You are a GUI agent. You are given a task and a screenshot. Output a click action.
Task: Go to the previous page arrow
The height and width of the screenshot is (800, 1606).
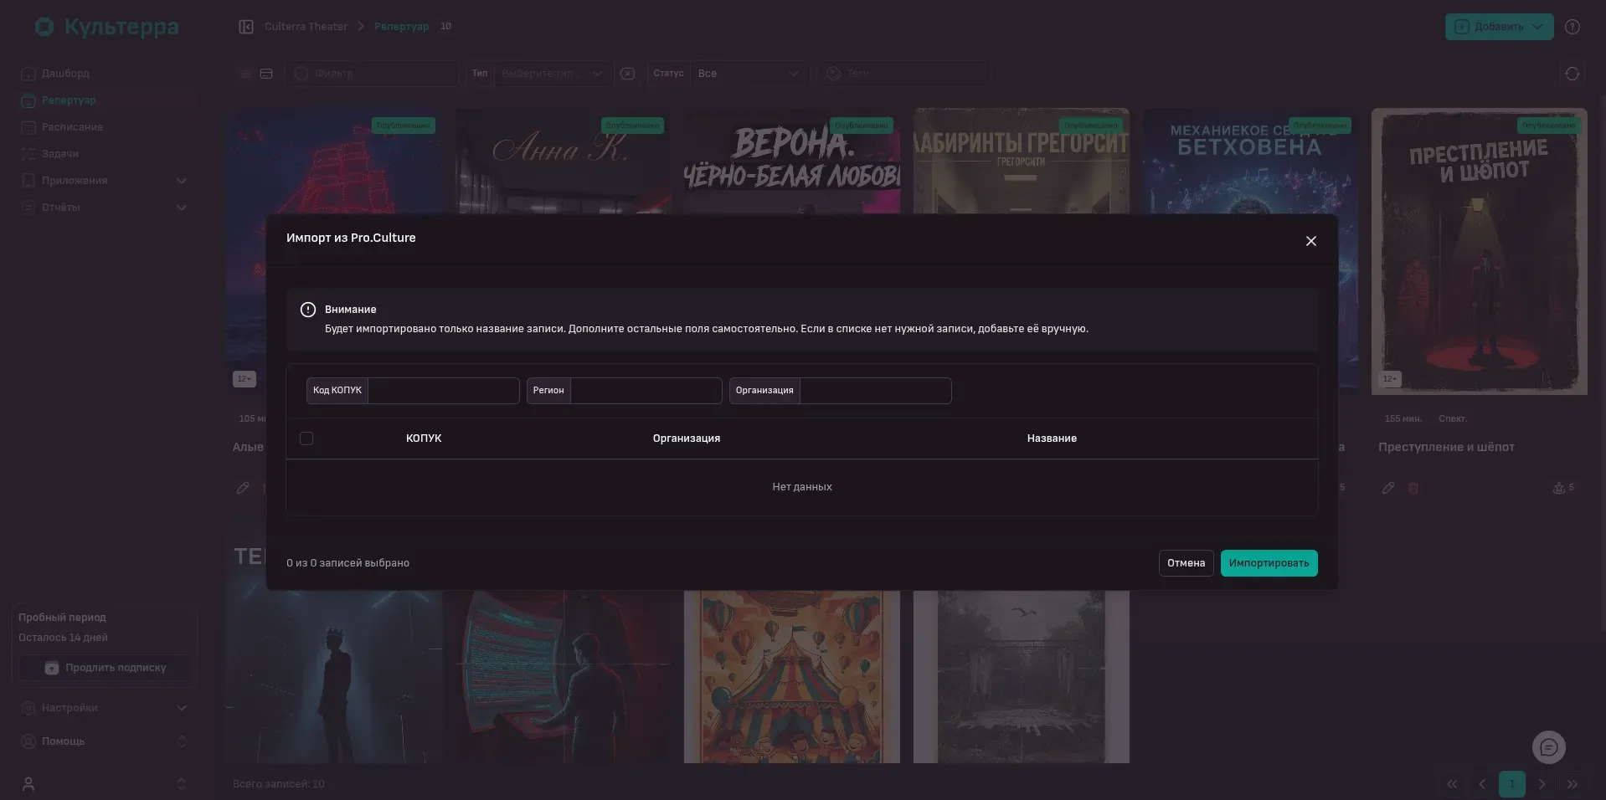[x=1482, y=784]
